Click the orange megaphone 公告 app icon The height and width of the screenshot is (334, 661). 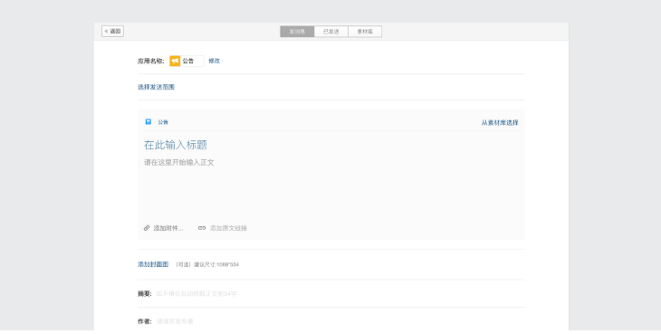click(x=175, y=61)
